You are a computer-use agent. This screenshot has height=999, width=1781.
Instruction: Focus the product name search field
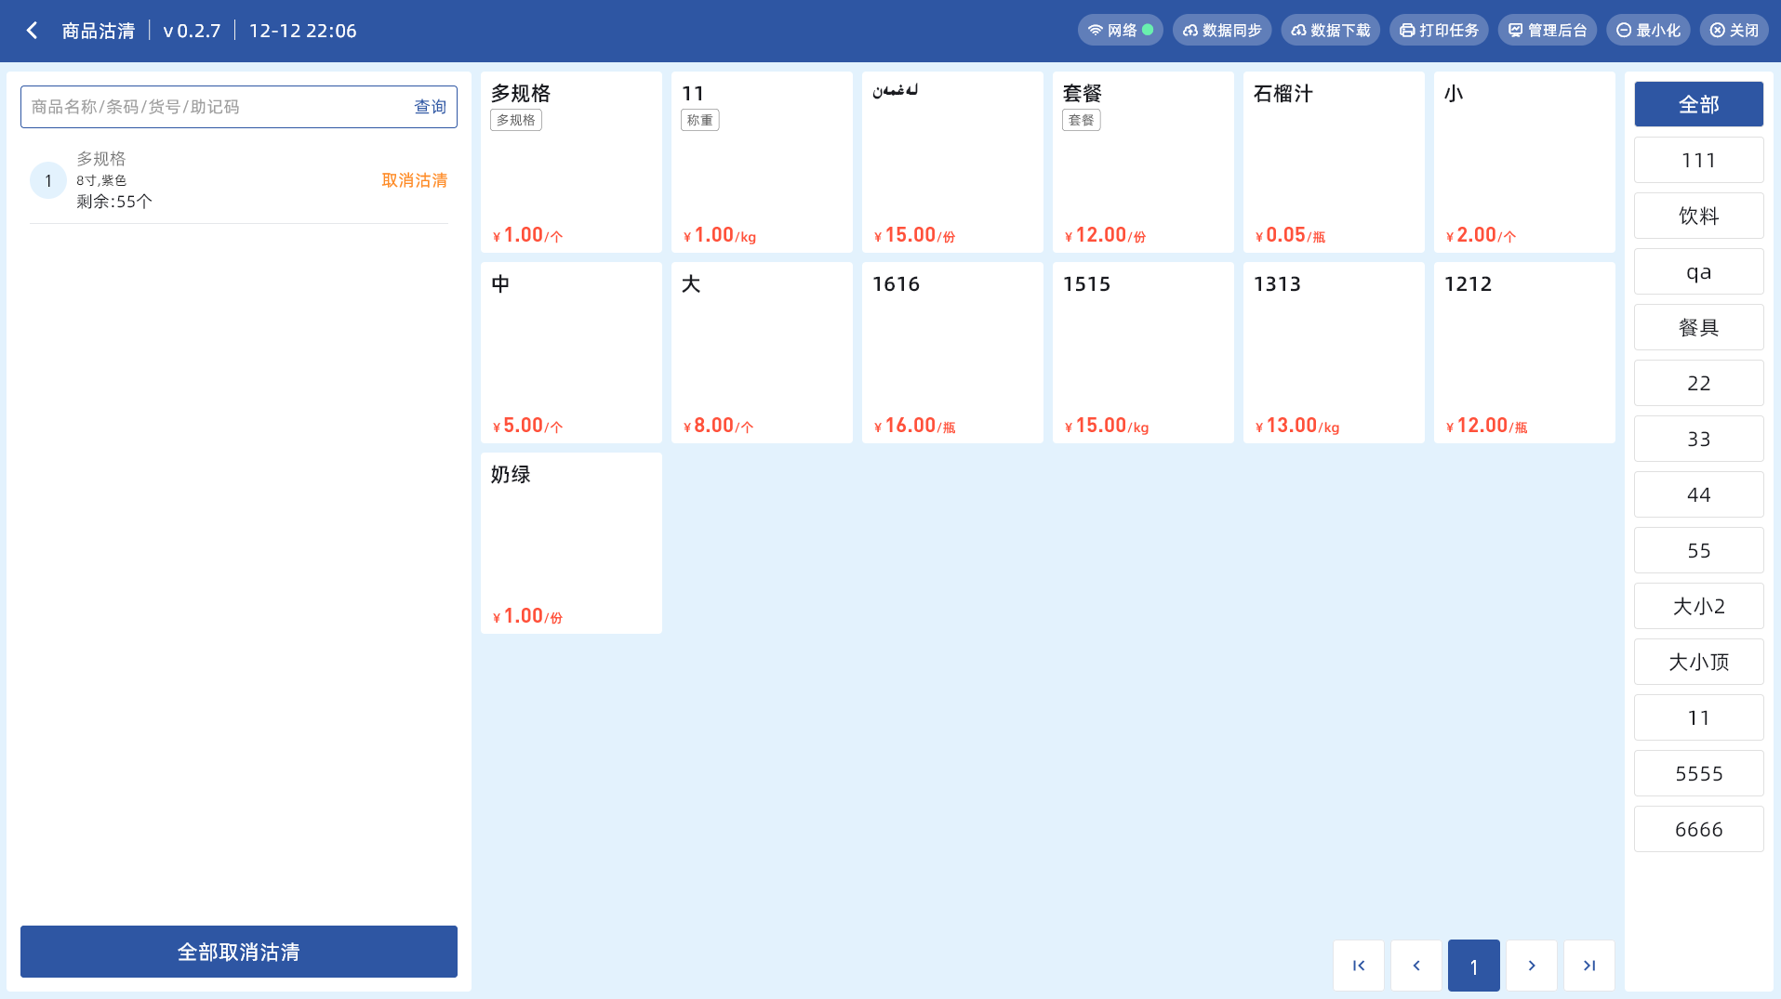coord(214,107)
